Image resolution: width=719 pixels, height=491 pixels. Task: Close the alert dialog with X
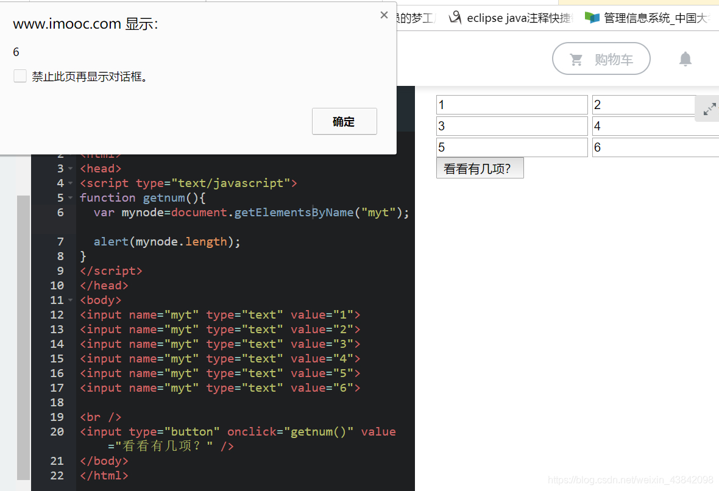(x=384, y=15)
